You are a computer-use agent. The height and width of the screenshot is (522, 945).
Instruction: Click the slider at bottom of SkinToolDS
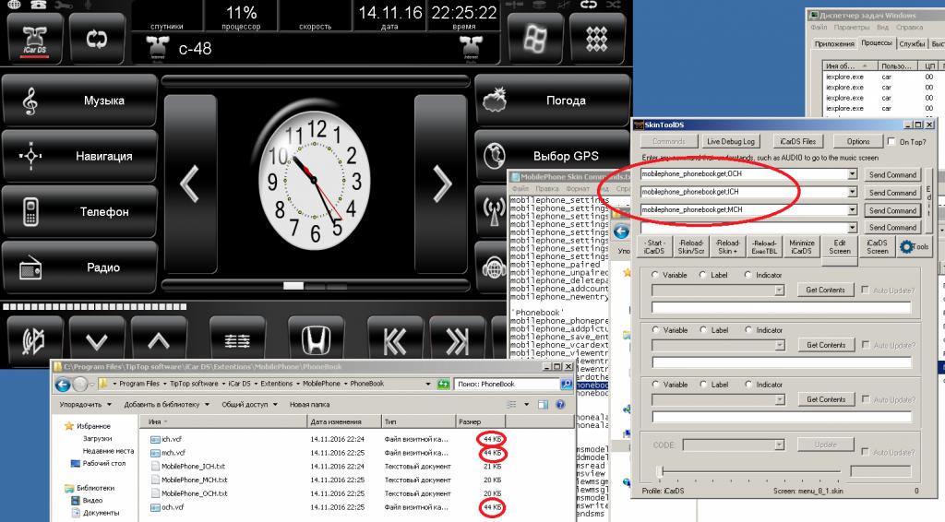click(659, 471)
